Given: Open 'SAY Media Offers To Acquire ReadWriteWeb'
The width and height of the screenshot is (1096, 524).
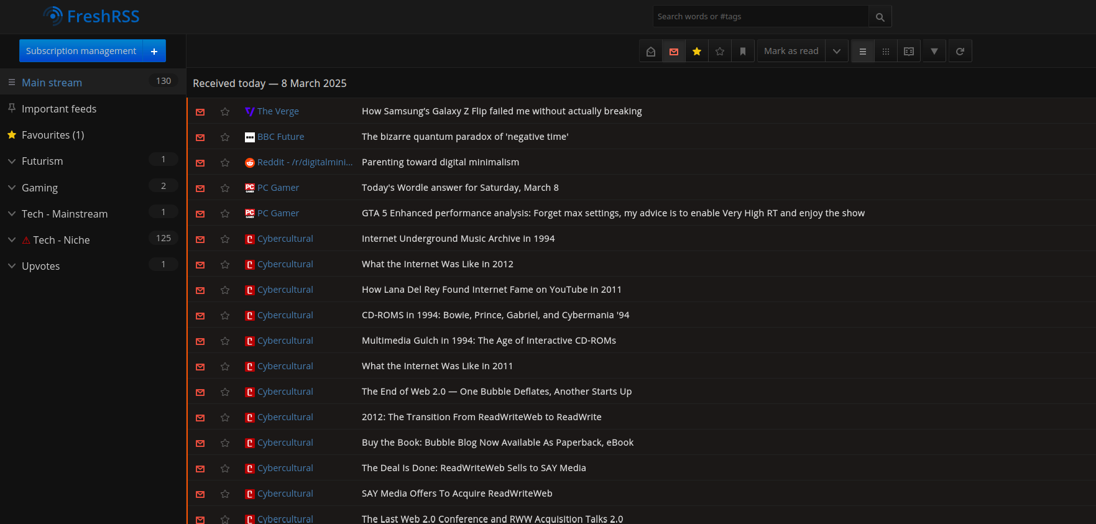Looking at the screenshot, I should click(x=457, y=494).
